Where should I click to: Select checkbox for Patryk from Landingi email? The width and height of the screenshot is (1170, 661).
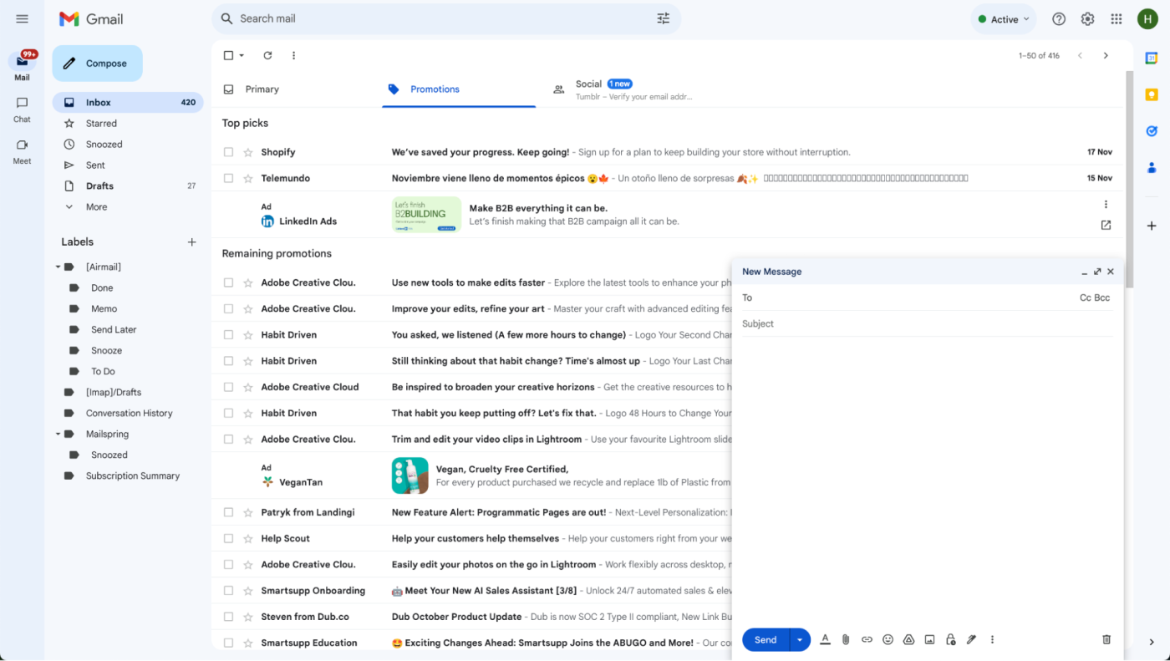coord(228,512)
